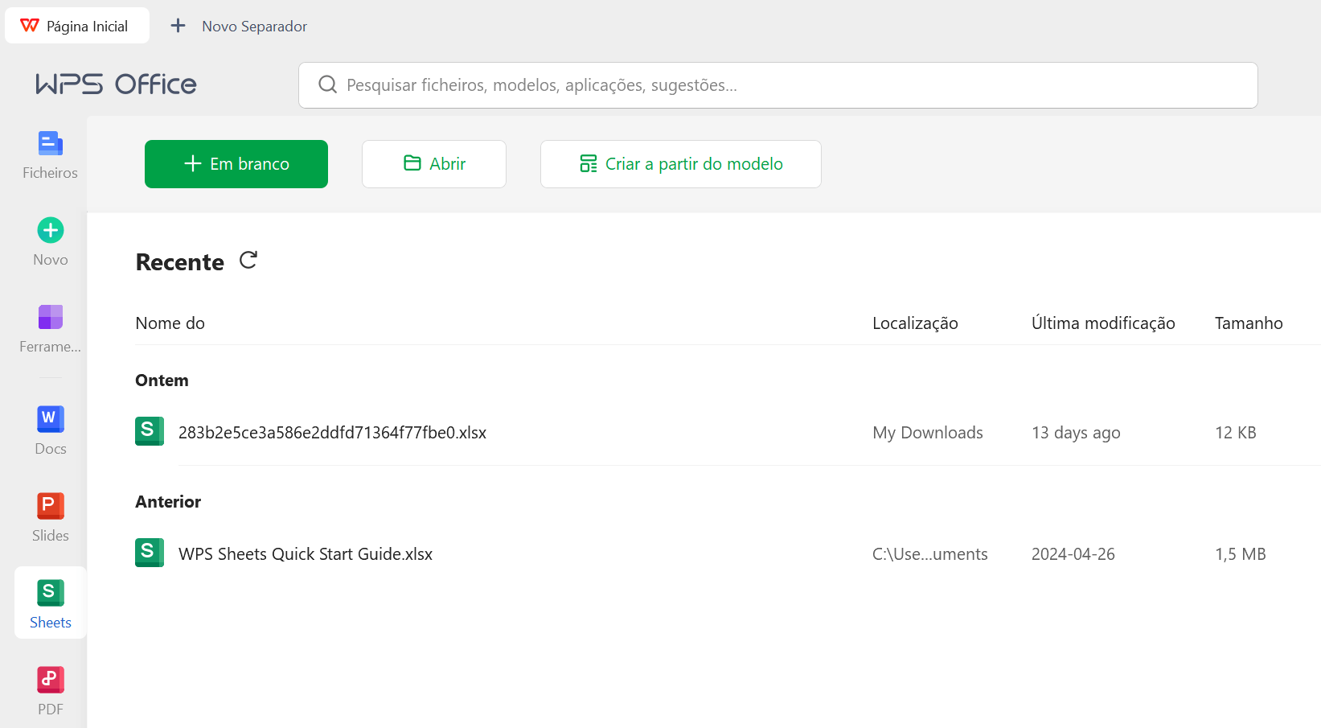Switch to the Página Inicial tab
This screenshot has width=1321, height=728.
click(77, 26)
